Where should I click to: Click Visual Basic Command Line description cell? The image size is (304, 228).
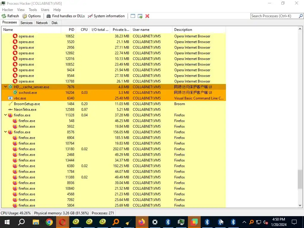[x=199, y=98]
